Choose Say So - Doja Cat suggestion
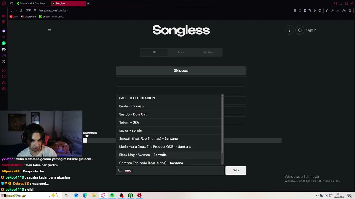 coord(169,114)
